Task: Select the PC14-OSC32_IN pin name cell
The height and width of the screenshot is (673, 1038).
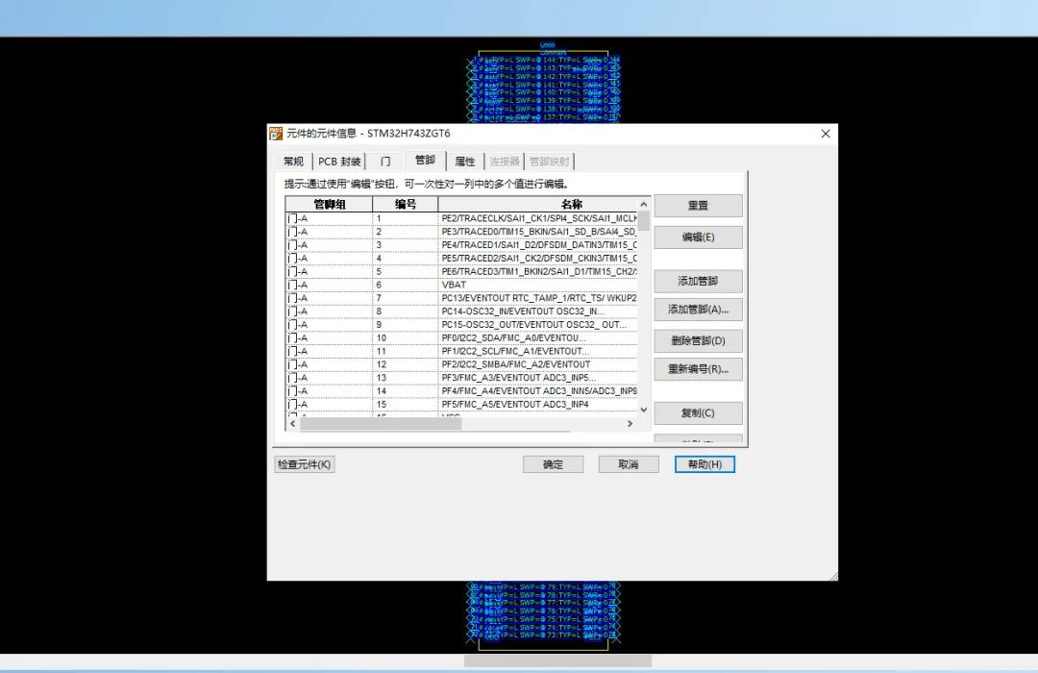Action: pos(537,312)
